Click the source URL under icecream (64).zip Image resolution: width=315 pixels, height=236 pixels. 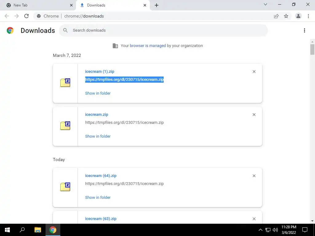click(124, 184)
